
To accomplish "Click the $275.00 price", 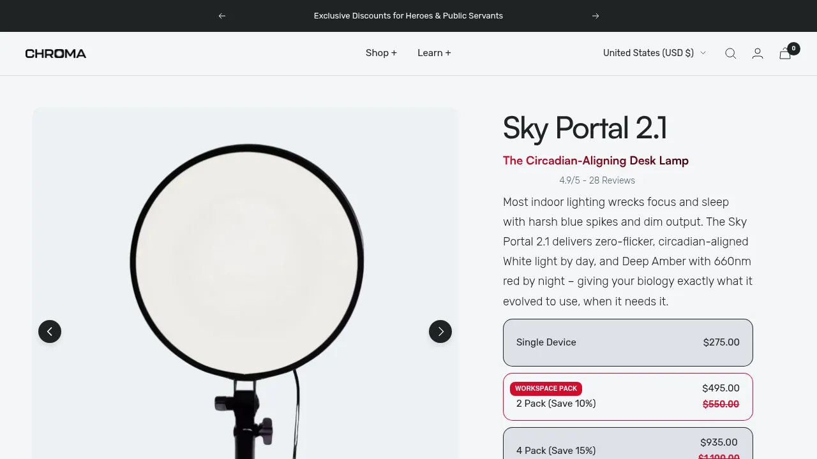I will (721, 342).
